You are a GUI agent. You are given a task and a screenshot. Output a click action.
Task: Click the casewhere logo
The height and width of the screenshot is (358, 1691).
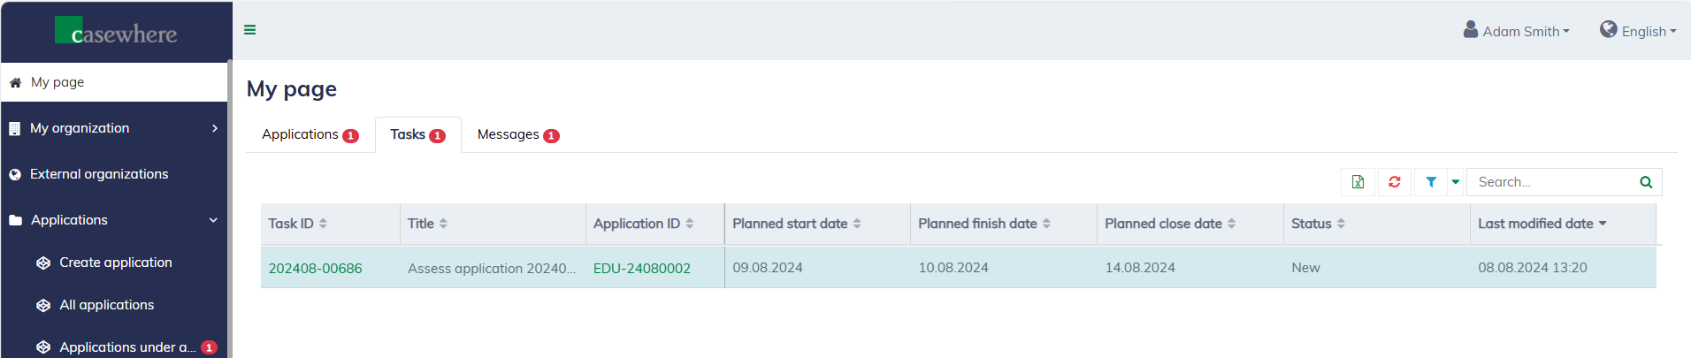[x=116, y=32]
